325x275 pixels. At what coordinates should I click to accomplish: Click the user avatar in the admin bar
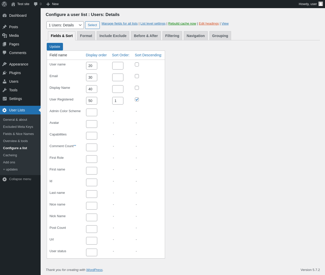click(320, 4)
